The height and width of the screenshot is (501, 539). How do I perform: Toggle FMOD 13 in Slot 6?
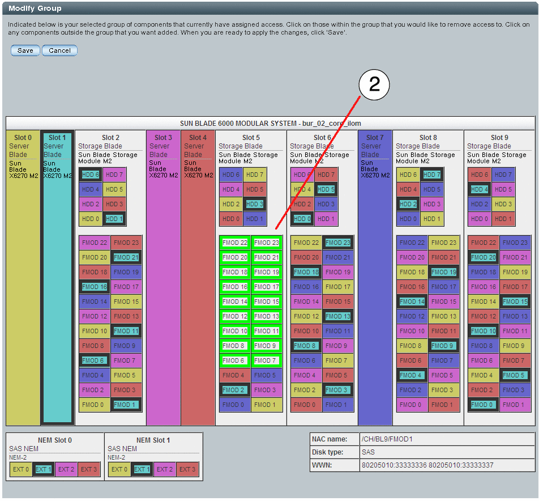coord(338,316)
